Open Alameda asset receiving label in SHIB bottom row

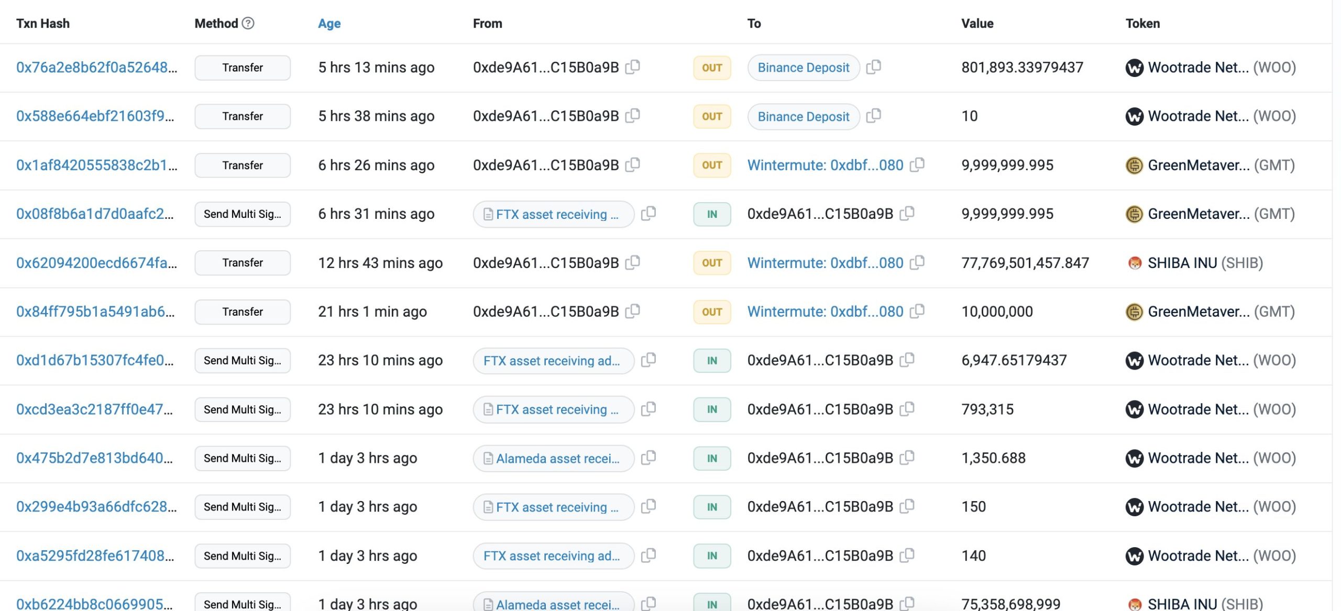click(557, 604)
